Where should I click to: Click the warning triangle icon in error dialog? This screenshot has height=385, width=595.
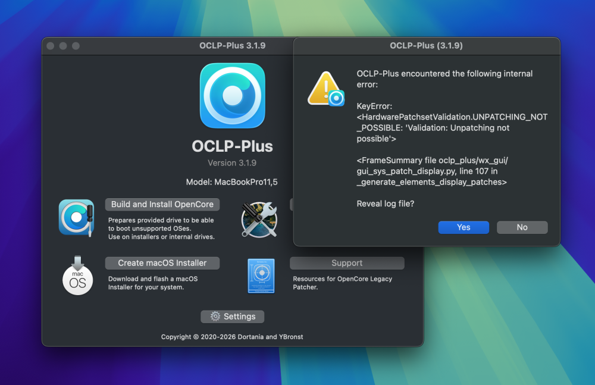pyautogui.click(x=325, y=89)
